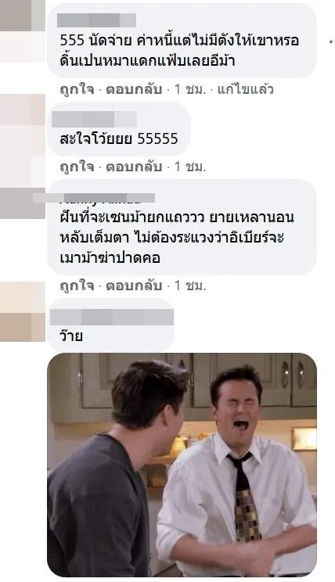View edit history via 'แก้ไขแล้ว'

pos(245,89)
